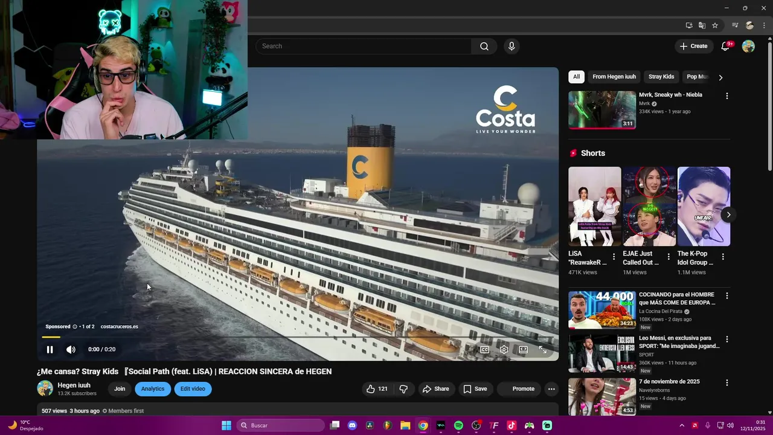
Task: Show hidden system tray icons chevron
Action: click(x=682, y=425)
